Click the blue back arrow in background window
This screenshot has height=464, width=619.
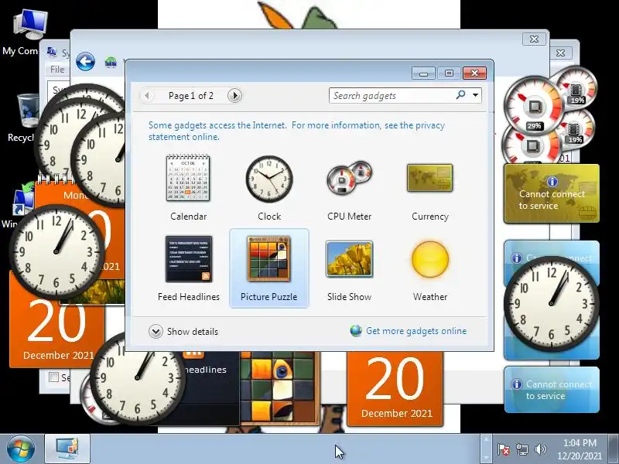(85, 62)
